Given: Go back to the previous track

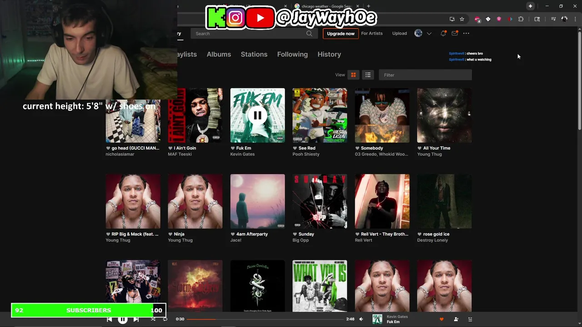Looking at the screenshot, I should tap(109, 319).
